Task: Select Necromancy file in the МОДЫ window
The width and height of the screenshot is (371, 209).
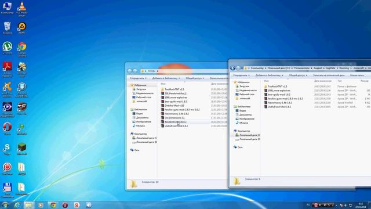Action: pos(176,114)
